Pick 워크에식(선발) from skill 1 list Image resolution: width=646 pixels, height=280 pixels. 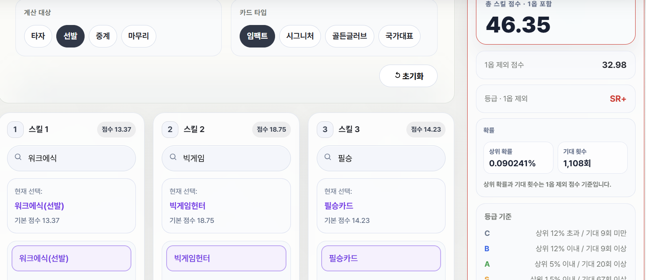click(x=71, y=258)
